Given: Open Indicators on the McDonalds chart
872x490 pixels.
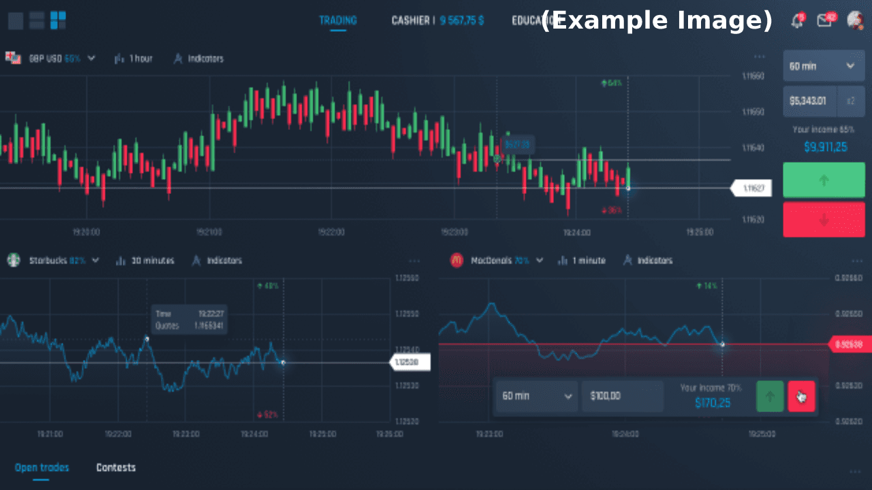Looking at the screenshot, I should click(x=648, y=261).
